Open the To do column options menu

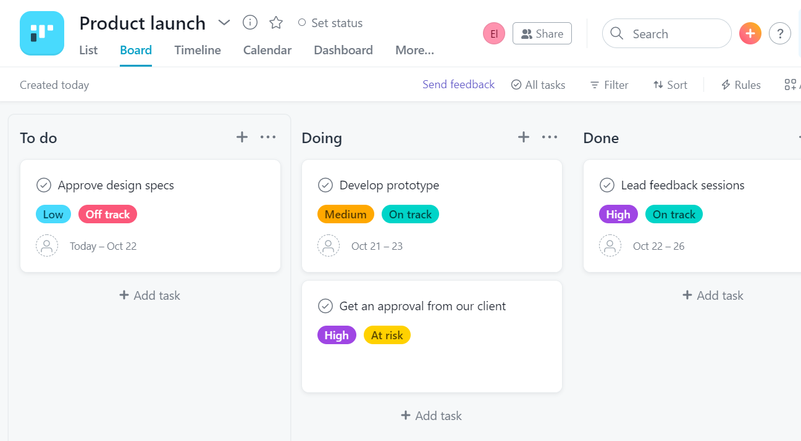click(x=268, y=137)
